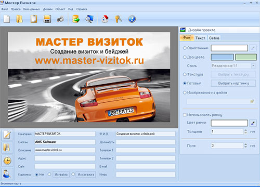Click the Поля spinner arrows

245,145
